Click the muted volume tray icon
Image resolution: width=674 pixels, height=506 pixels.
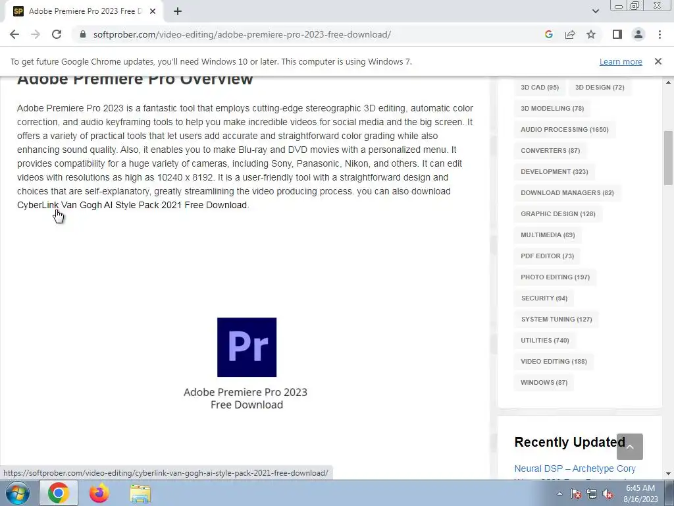click(608, 493)
